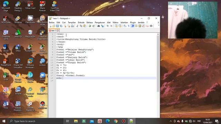Click the Open file folder toolbar icon
Screen dimensions: 221x124
pos(54,26)
